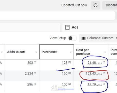Sort by Adds to cart header
The width and height of the screenshot is (117, 93).
point(16,52)
